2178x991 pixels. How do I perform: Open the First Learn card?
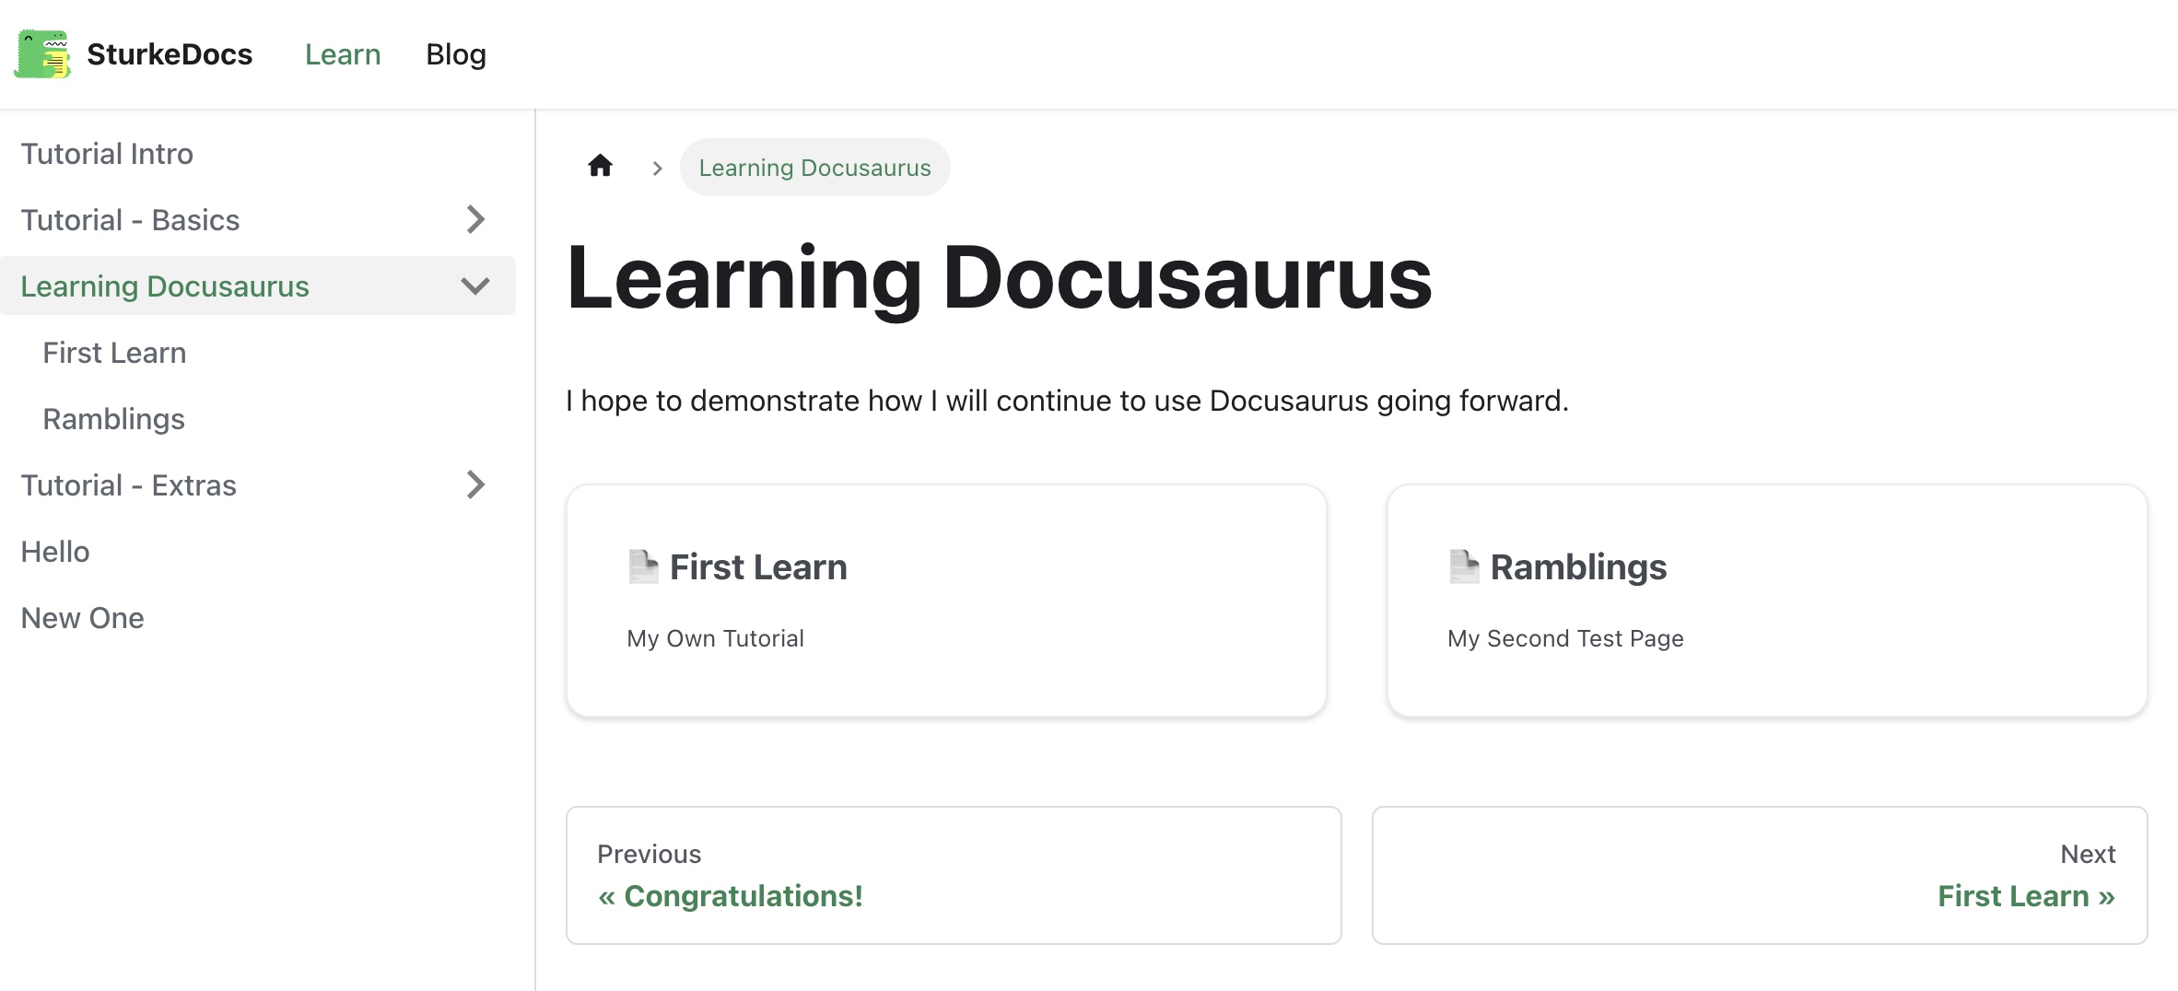tap(946, 600)
